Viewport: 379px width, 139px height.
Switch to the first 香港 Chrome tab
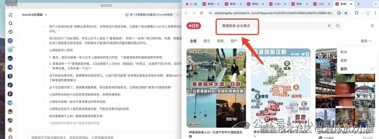click(211, 4)
